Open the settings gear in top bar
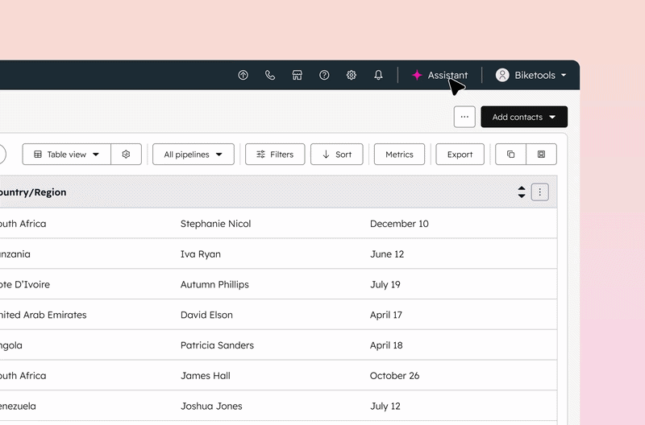645x425 pixels. click(351, 75)
